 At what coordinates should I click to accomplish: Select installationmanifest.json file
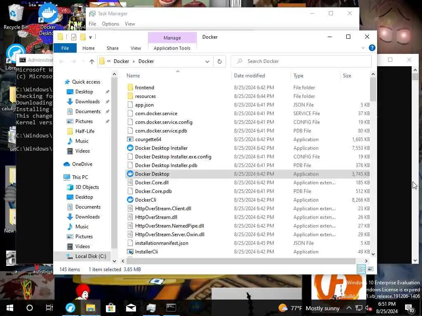(162, 243)
